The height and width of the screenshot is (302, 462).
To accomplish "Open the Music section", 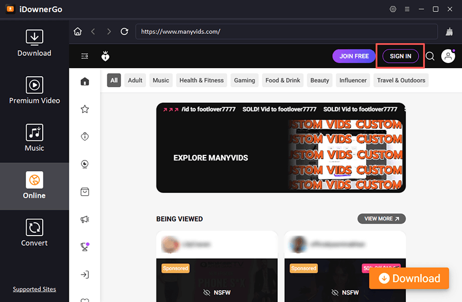I will click(34, 138).
